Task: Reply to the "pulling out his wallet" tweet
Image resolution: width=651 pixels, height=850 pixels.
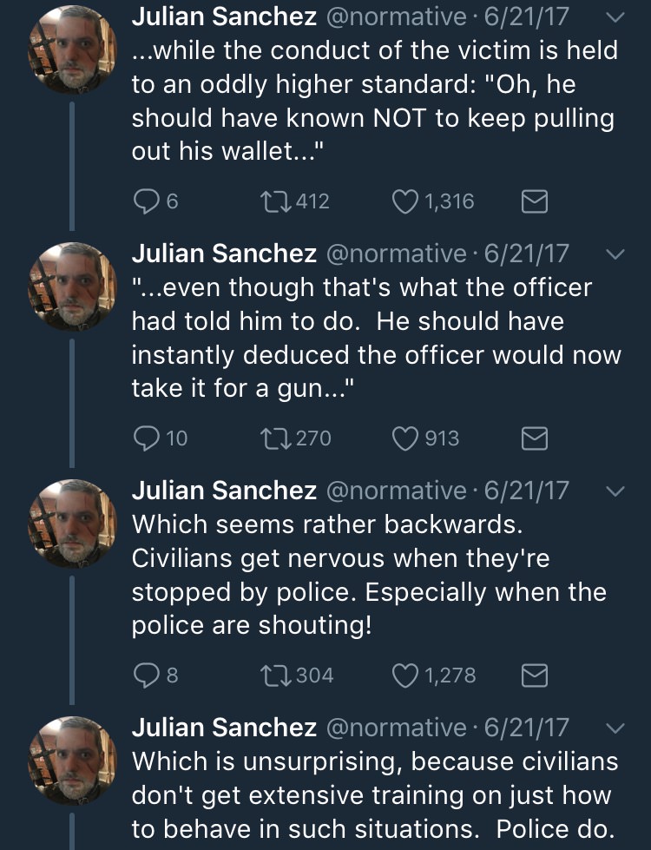Action: pos(145,202)
